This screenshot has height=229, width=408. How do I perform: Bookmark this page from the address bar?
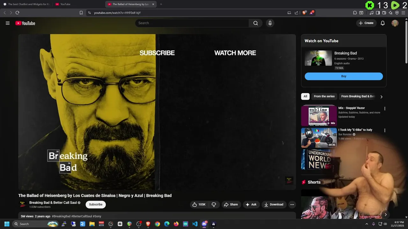tap(81, 13)
